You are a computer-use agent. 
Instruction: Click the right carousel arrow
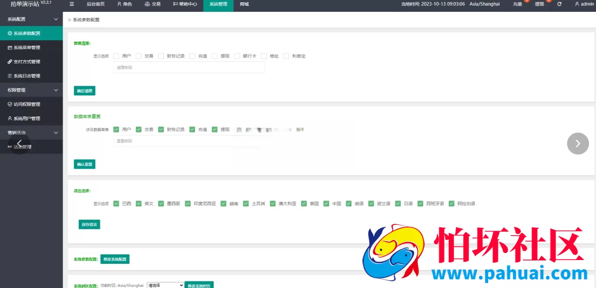[x=578, y=144]
